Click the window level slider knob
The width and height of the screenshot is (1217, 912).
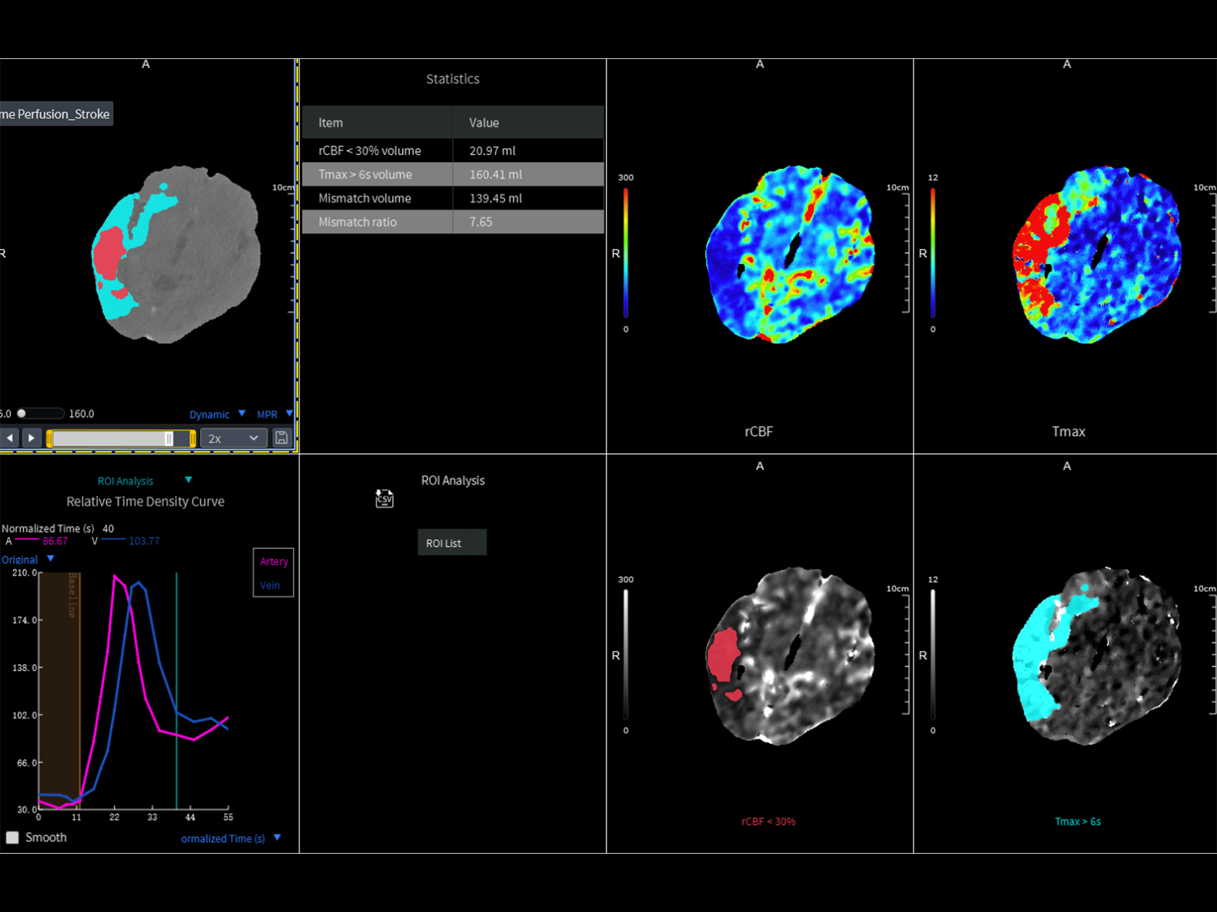tap(22, 414)
